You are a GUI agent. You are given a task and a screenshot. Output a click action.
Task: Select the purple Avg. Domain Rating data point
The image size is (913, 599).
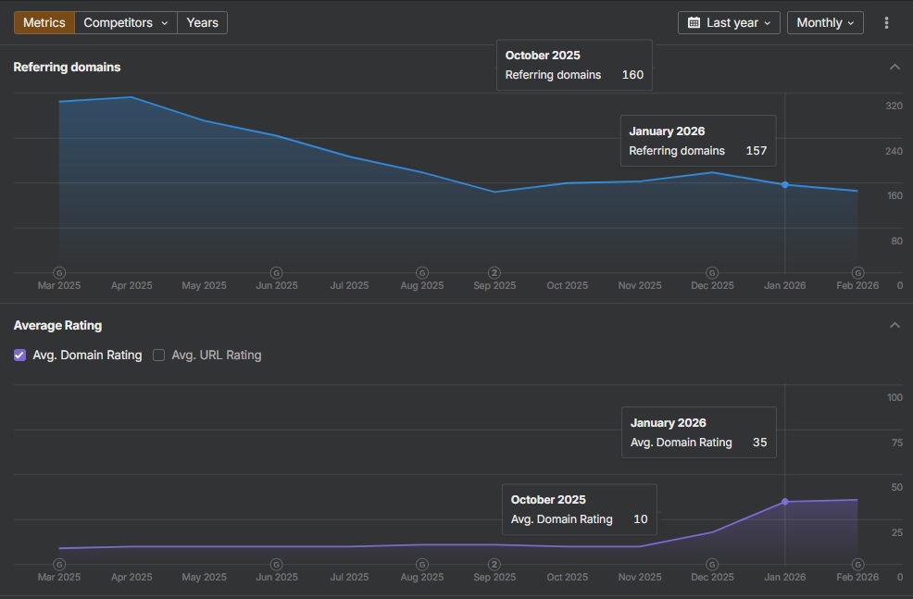click(785, 502)
